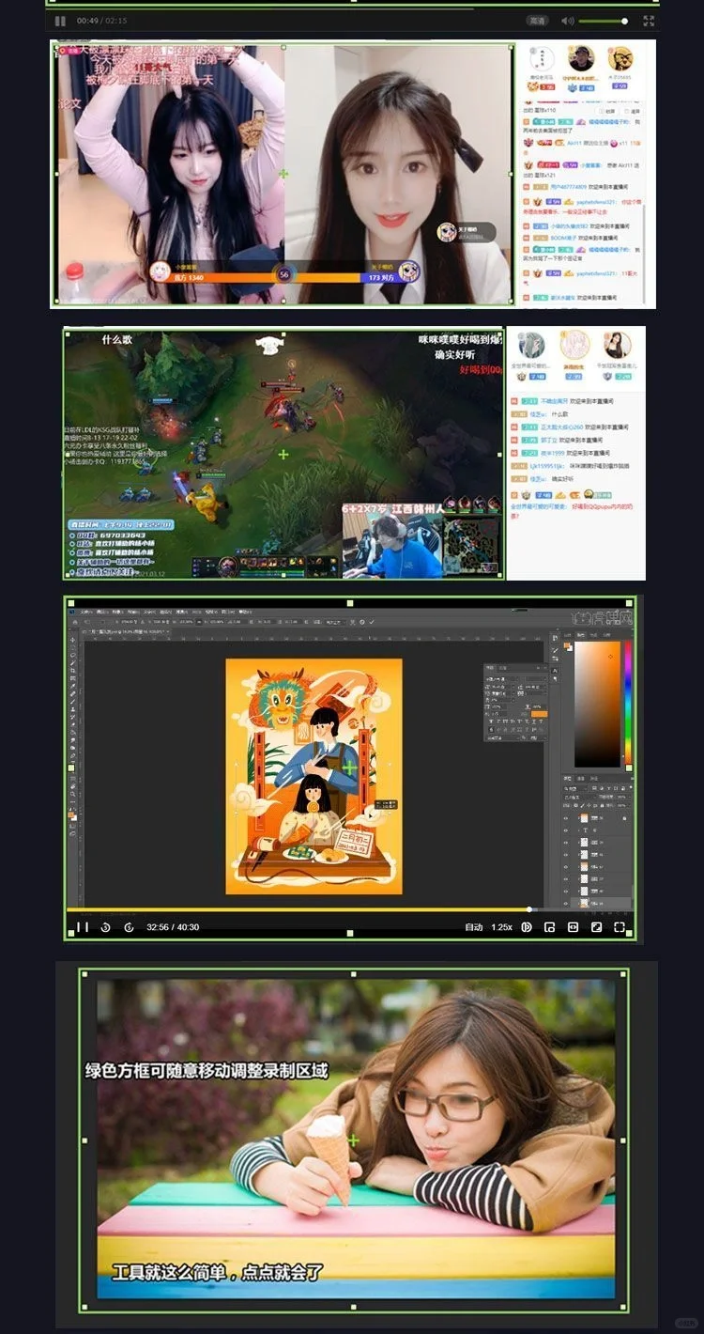704x1334 pixels.
Task: Click the icon left of the tutorial fullscreen button
Action: click(x=596, y=927)
